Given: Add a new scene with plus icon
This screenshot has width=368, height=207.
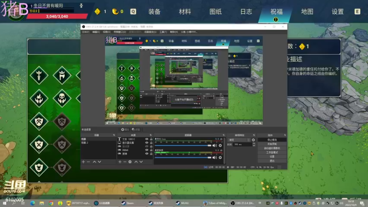Looking at the screenshot, I should [83, 162].
